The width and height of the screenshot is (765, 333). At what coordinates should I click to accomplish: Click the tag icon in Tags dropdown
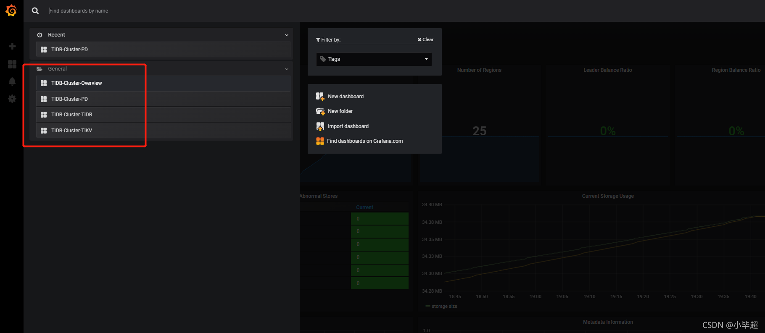(x=323, y=59)
